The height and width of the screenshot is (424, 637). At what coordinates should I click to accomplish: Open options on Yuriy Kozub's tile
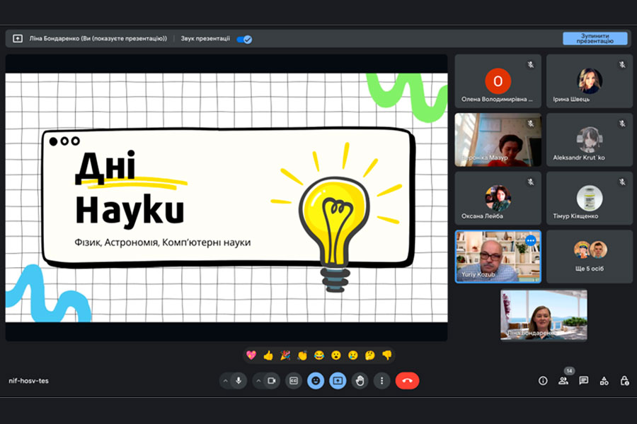[x=531, y=240]
